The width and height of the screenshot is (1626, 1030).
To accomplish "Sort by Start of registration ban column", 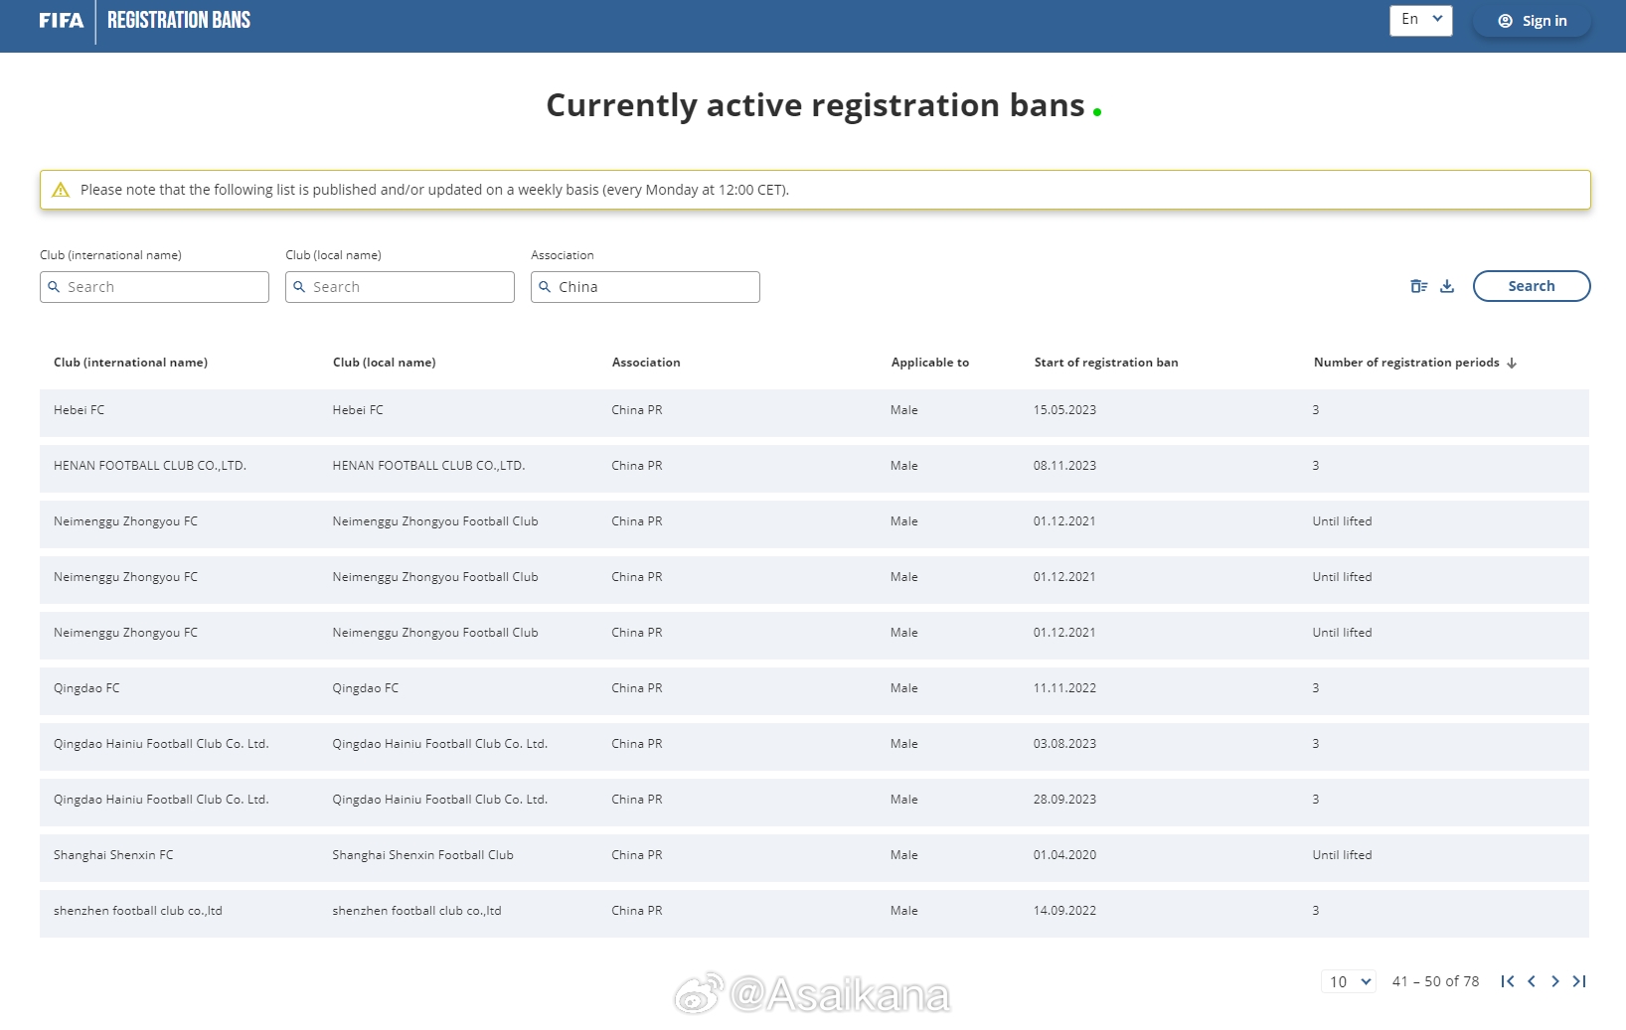I will coord(1105,363).
